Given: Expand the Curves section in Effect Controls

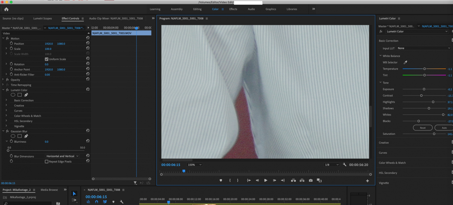Looking at the screenshot, I should pyautogui.click(x=6, y=111).
